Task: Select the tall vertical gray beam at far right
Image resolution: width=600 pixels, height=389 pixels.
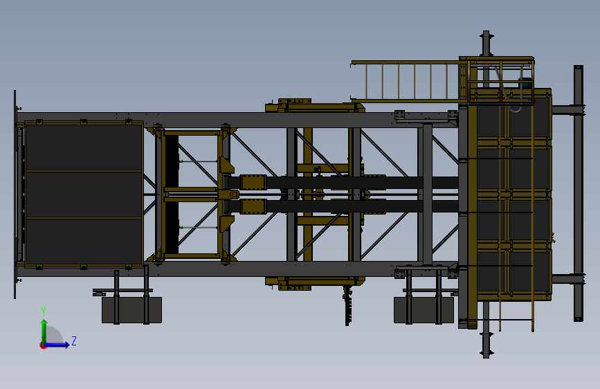Action: pos(578,193)
